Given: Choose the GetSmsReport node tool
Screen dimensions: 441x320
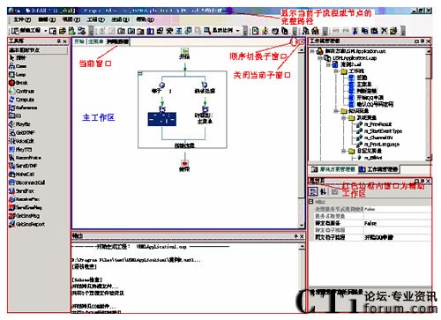Looking at the screenshot, I should point(27,224).
